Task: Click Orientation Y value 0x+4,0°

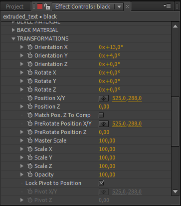Action: tap(110, 56)
